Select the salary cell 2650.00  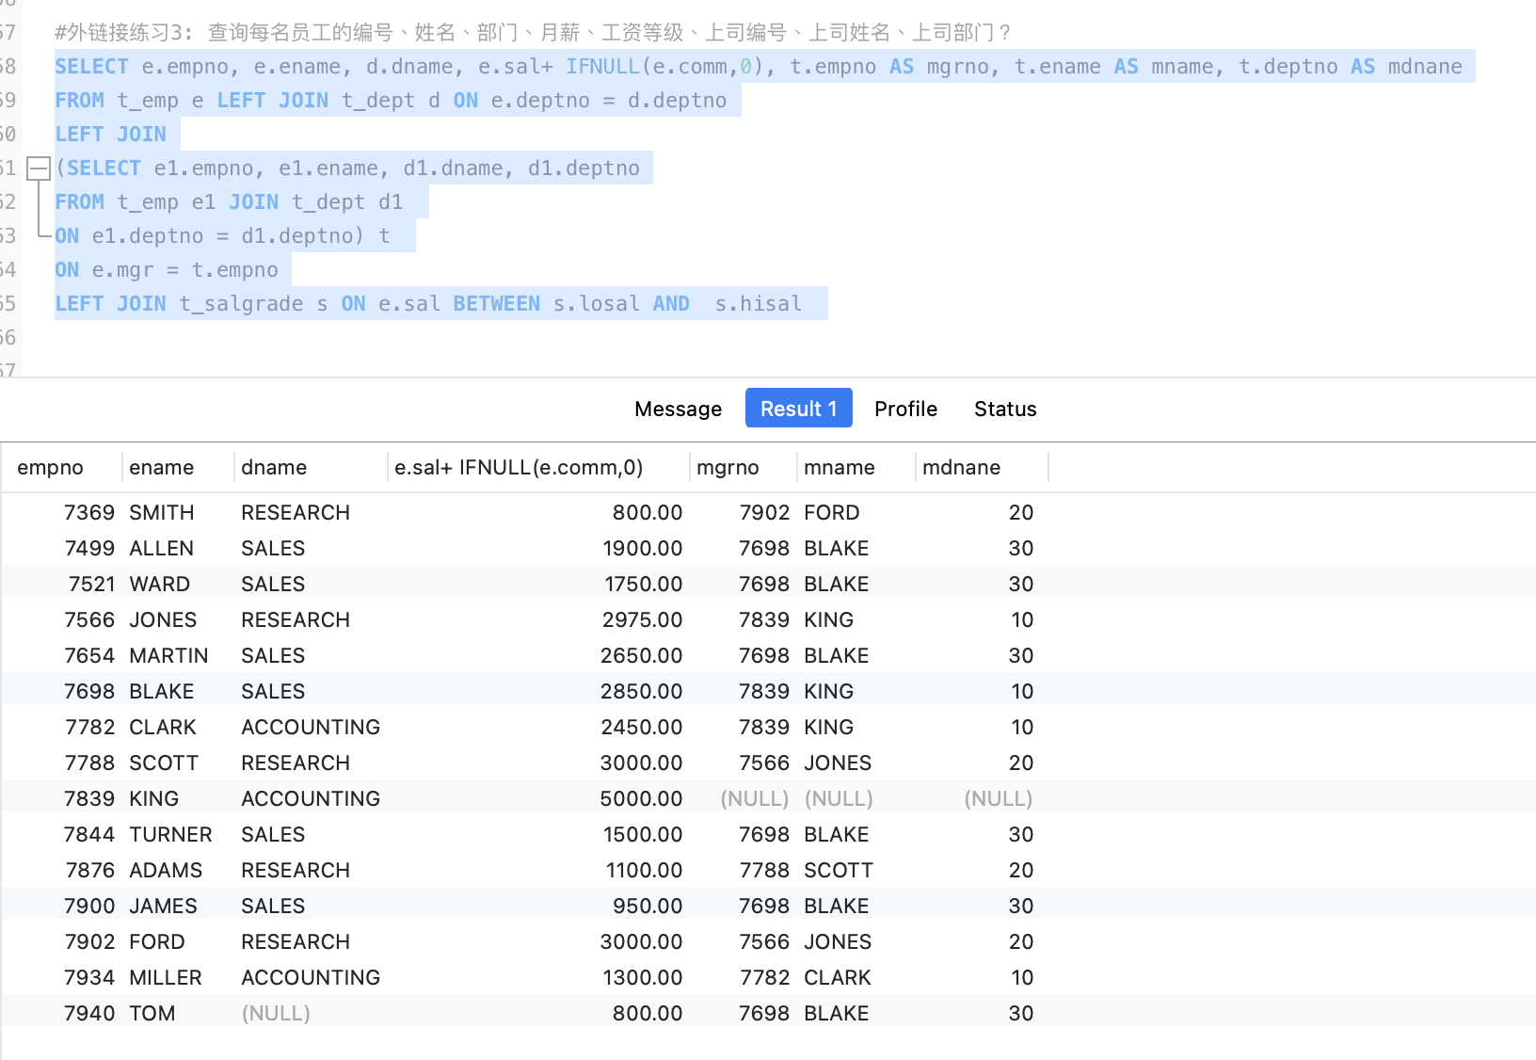point(642,656)
